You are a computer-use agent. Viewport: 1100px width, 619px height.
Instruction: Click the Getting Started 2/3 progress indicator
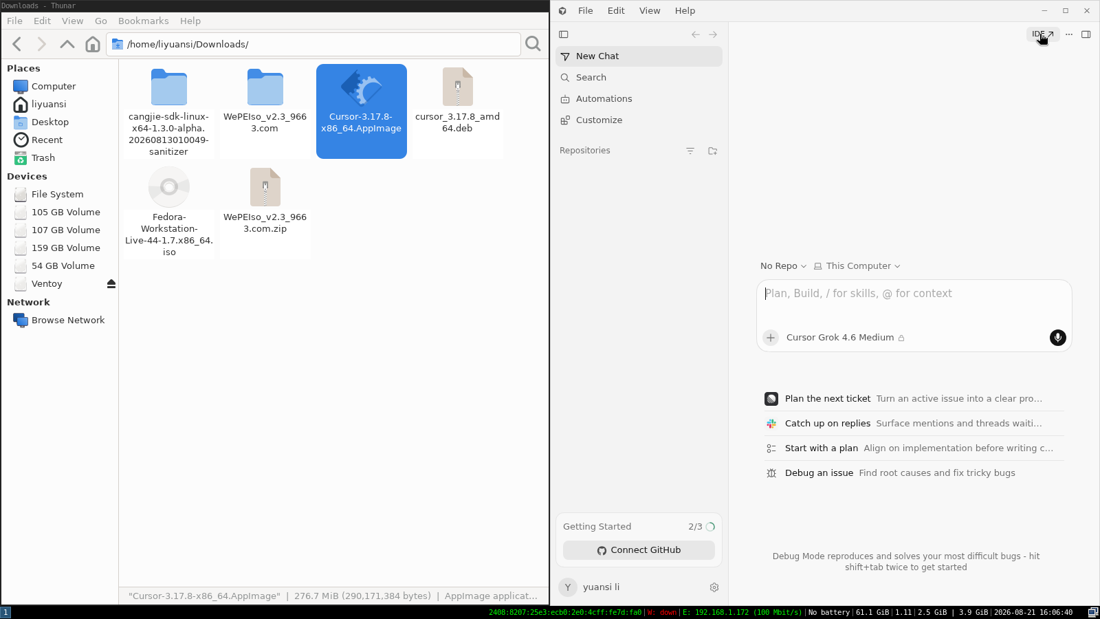click(x=702, y=527)
